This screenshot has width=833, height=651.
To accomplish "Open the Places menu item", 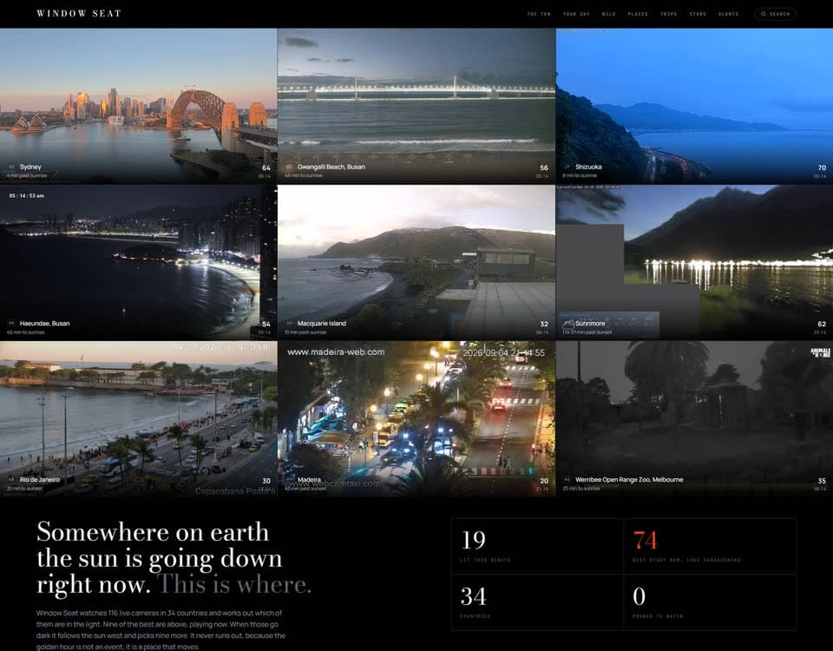I will click(x=638, y=14).
